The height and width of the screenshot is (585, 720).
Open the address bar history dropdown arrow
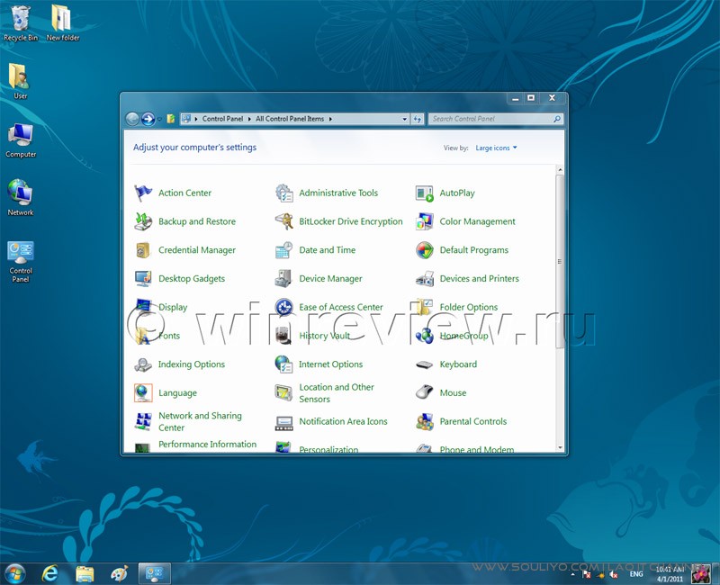(403, 119)
